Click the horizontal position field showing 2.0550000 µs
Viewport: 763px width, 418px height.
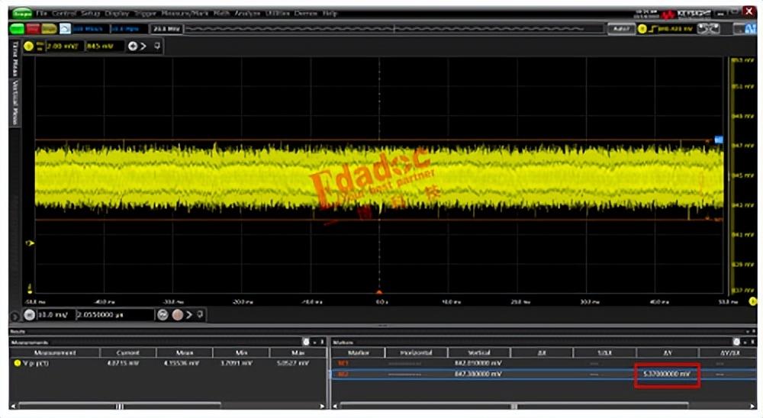[115, 315]
